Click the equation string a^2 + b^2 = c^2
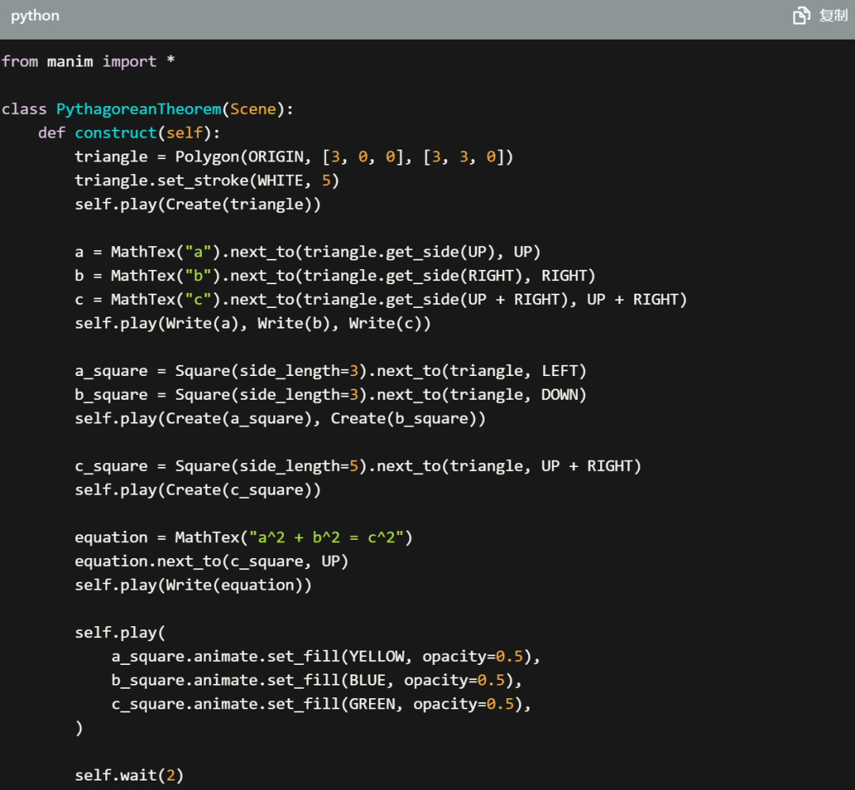This screenshot has height=790, width=855. click(x=326, y=537)
